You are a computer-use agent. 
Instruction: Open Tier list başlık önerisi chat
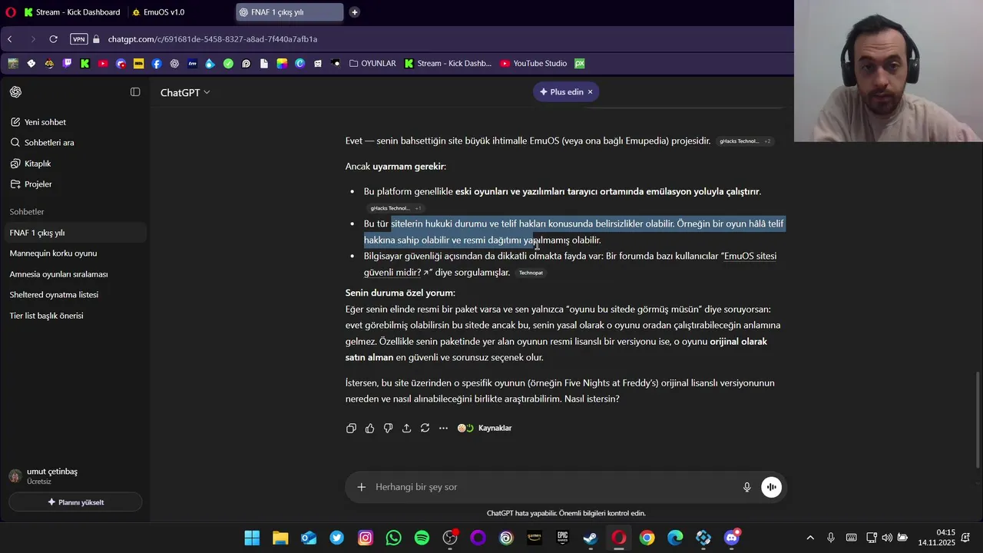[x=74, y=316]
